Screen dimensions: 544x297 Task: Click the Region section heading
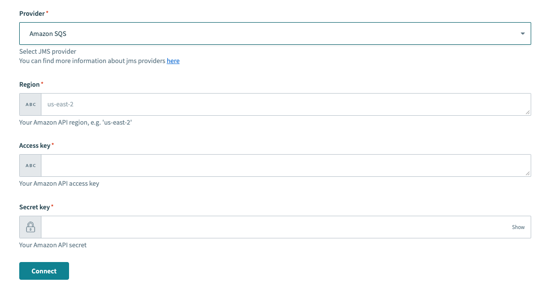(29, 84)
